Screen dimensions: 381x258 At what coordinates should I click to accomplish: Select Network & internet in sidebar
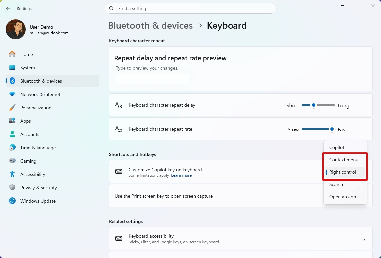point(52,94)
